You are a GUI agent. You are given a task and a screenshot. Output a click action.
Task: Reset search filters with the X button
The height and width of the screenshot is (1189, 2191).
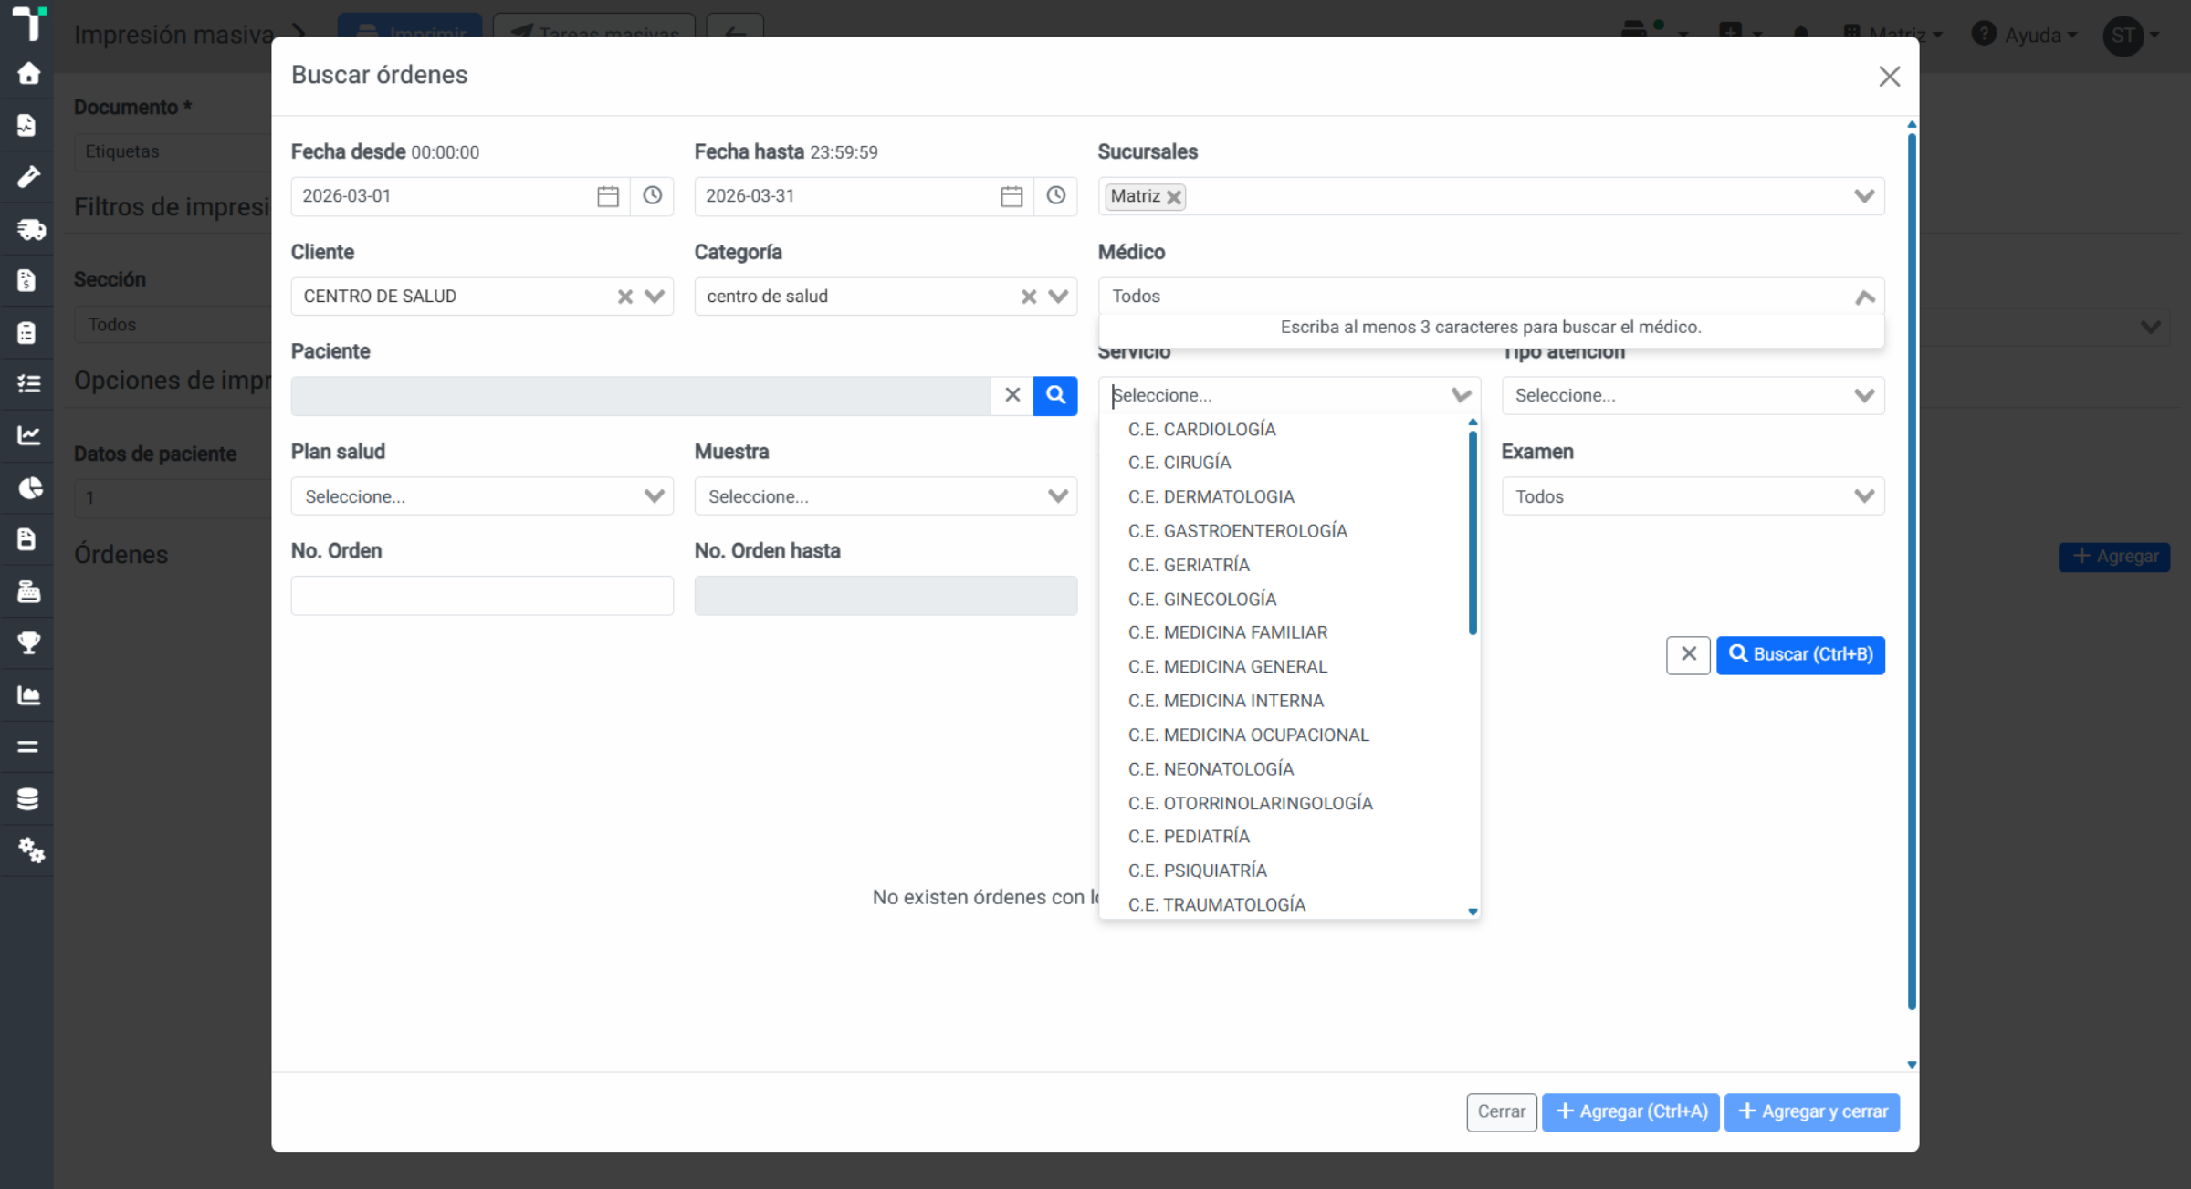pos(1688,655)
